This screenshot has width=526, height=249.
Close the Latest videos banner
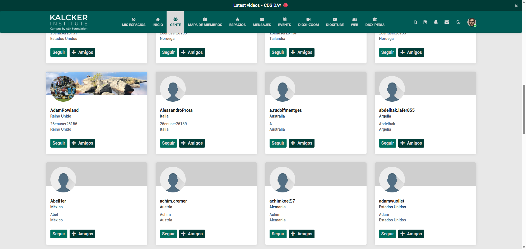point(516,6)
